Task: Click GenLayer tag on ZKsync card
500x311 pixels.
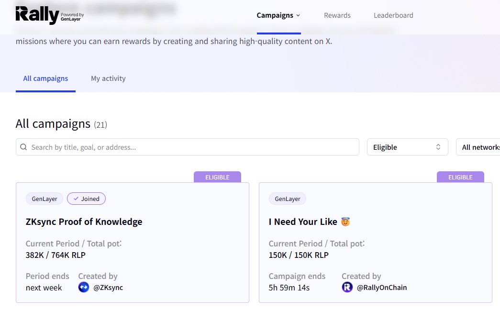Action: [44, 199]
